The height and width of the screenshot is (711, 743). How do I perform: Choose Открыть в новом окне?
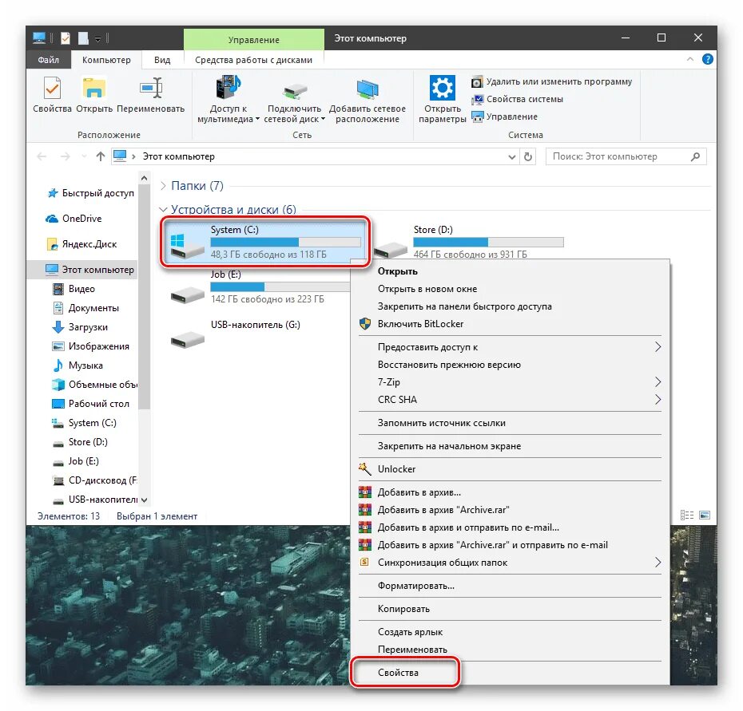[x=510, y=289]
